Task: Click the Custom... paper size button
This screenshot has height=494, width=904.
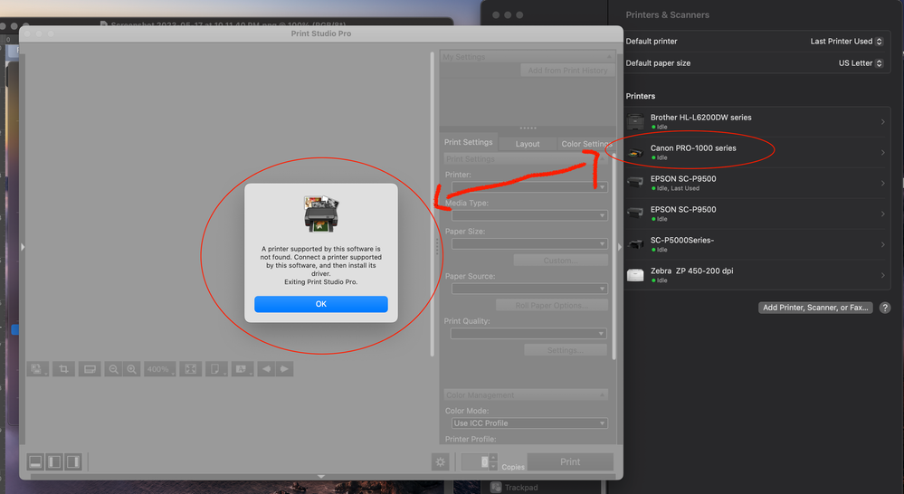Action: pos(560,261)
